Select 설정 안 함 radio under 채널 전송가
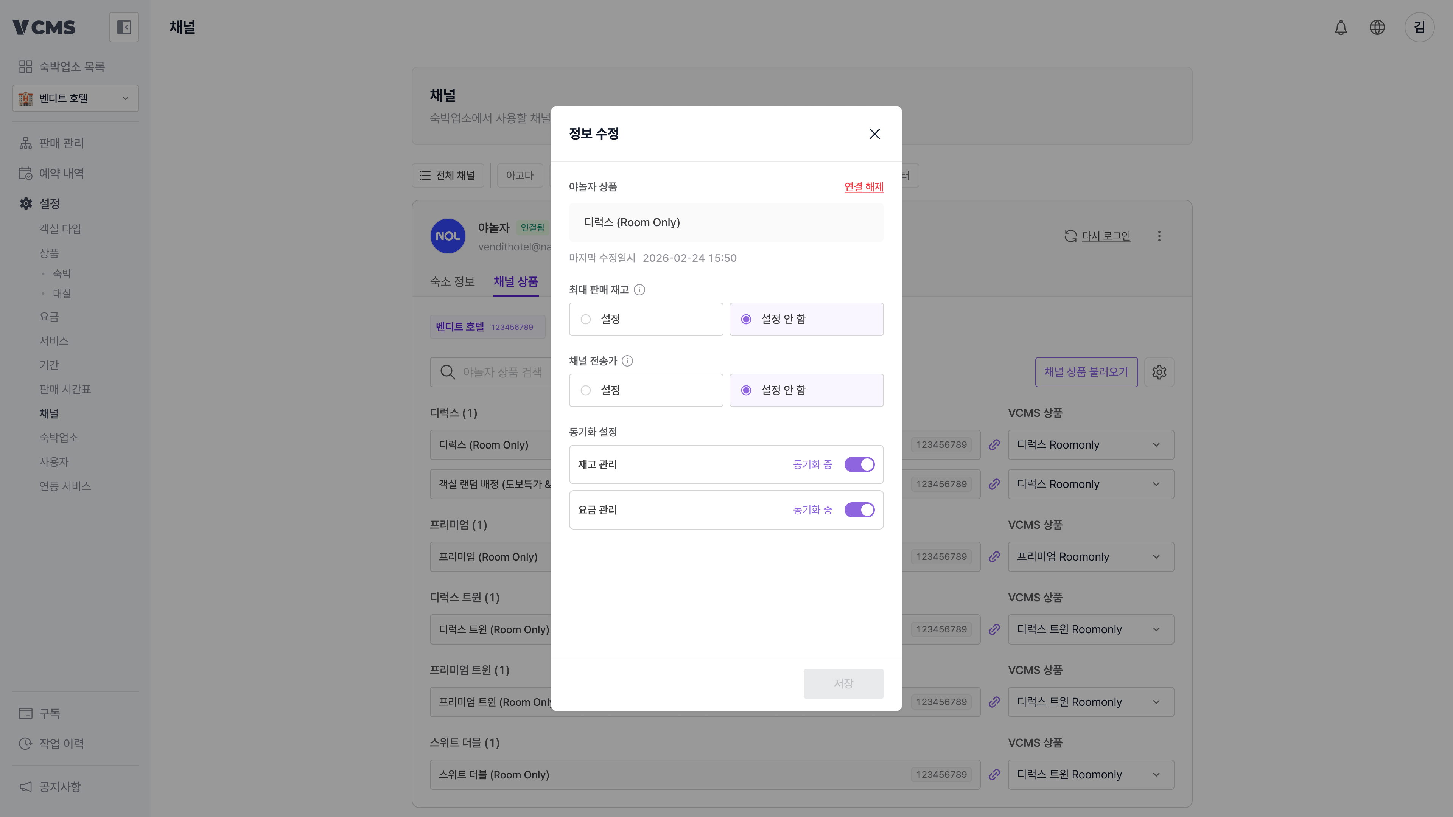 click(806, 390)
